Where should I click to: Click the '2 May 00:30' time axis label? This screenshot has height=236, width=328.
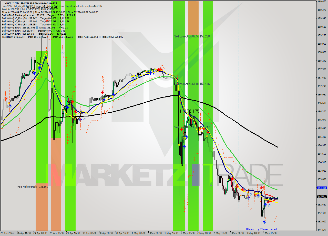(188, 233)
